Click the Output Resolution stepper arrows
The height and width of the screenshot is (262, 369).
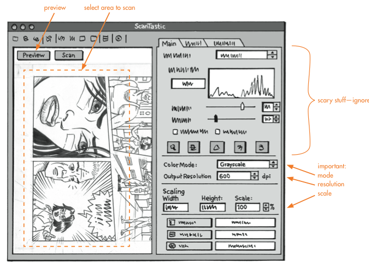[x=255, y=176]
